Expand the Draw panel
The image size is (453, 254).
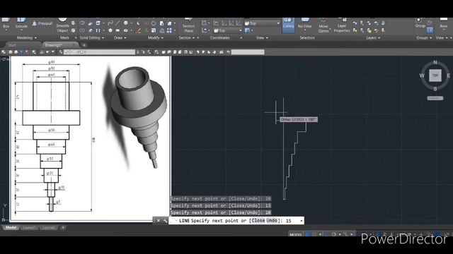[x=120, y=37]
